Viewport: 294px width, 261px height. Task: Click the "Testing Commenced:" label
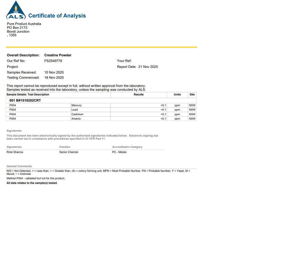(x=23, y=77)
